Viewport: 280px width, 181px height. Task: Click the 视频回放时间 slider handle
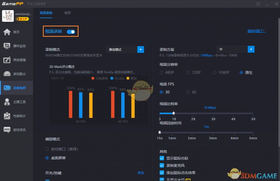point(160,132)
